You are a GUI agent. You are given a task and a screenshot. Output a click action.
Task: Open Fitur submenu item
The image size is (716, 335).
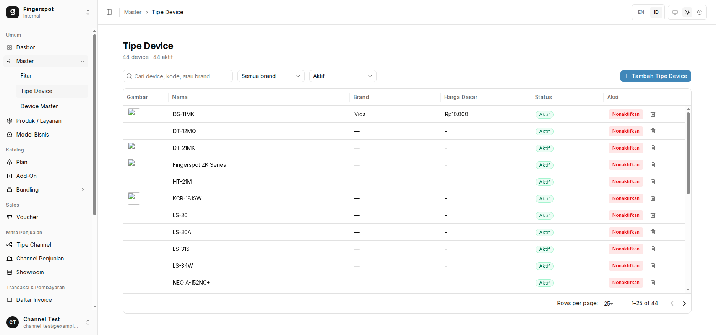click(x=52, y=76)
